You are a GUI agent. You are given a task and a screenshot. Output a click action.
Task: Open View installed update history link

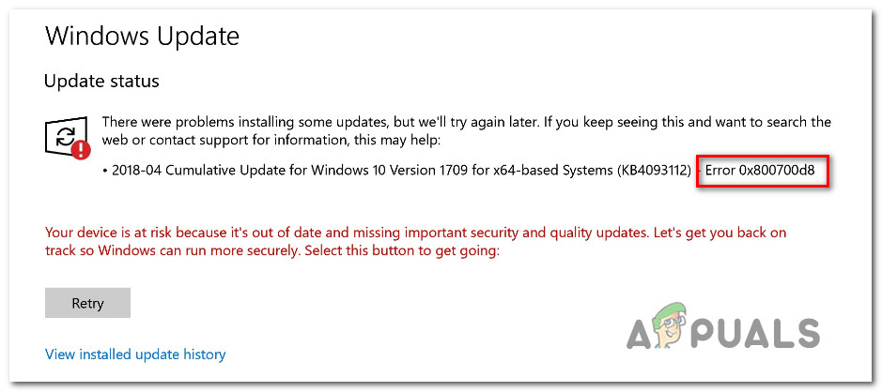tap(135, 354)
